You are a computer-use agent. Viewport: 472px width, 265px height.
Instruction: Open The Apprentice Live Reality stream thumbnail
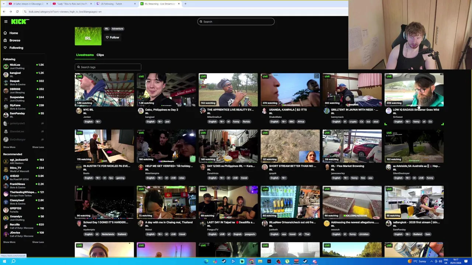coord(228,90)
